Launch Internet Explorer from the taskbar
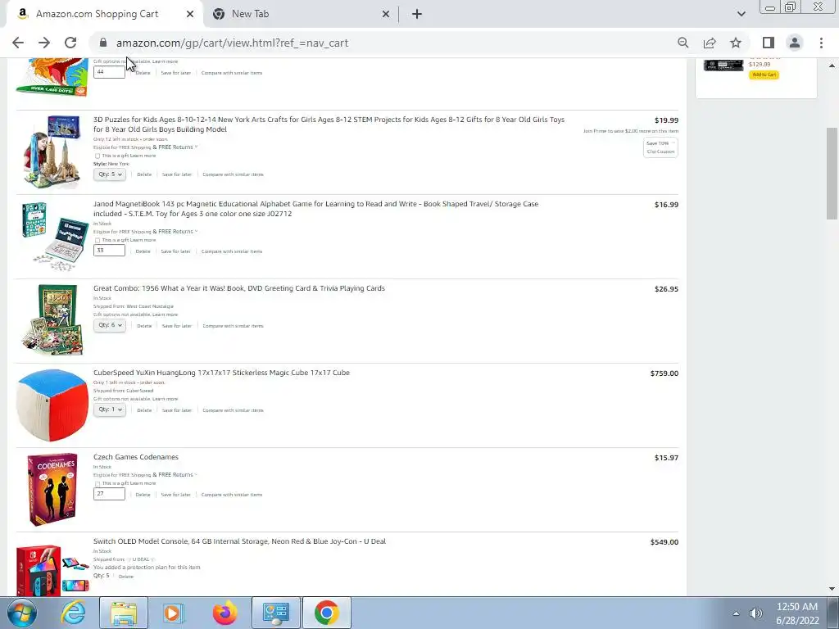The width and height of the screenshot is (839, 629). click(73, 613)
